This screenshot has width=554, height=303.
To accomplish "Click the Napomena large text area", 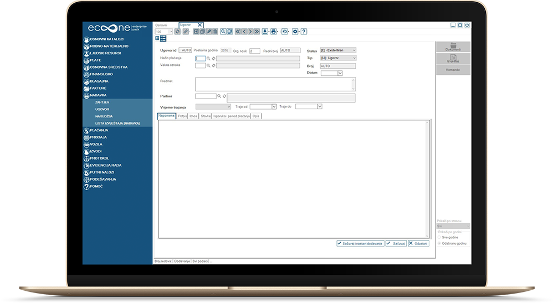I will 294,179.
